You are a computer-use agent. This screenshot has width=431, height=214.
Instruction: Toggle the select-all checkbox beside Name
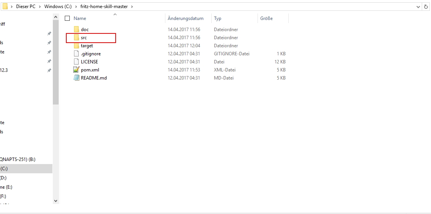(x=67, y=18)
